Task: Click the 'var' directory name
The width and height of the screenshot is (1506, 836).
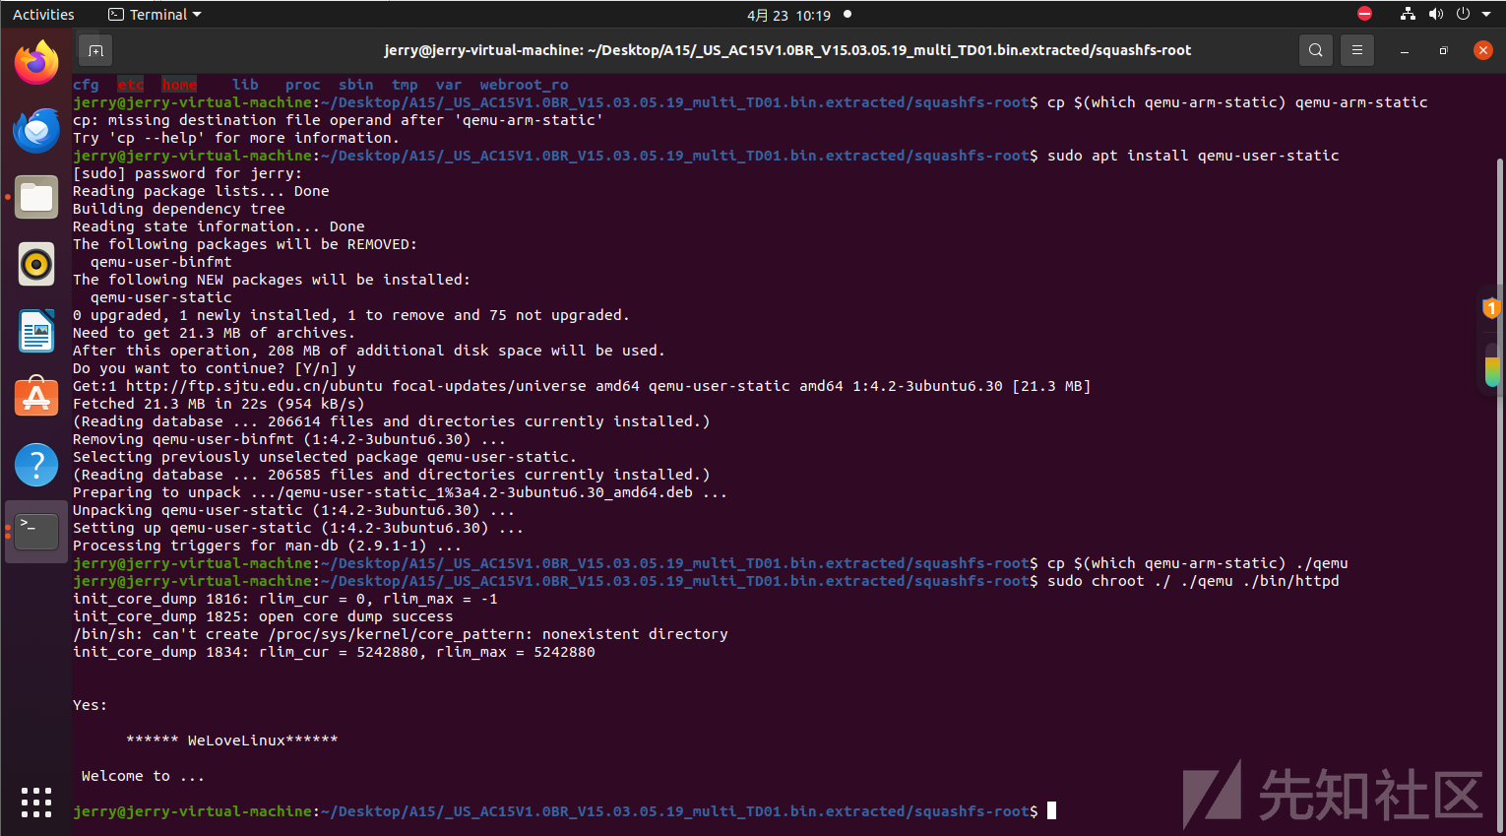Action: [x=449, y=85]
